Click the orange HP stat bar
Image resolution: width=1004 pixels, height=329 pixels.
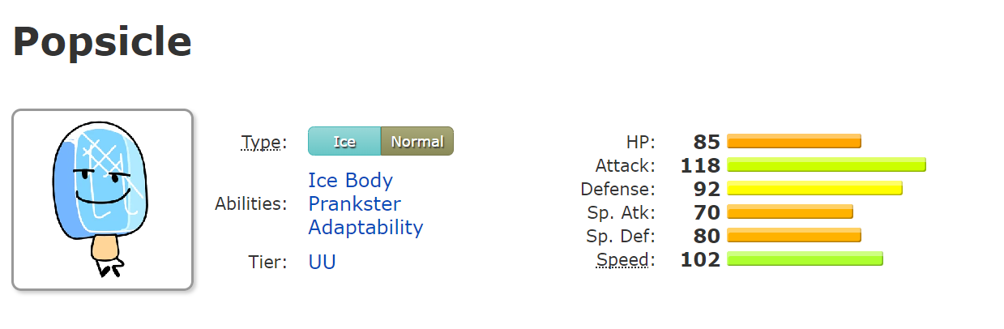pos(794,142)
